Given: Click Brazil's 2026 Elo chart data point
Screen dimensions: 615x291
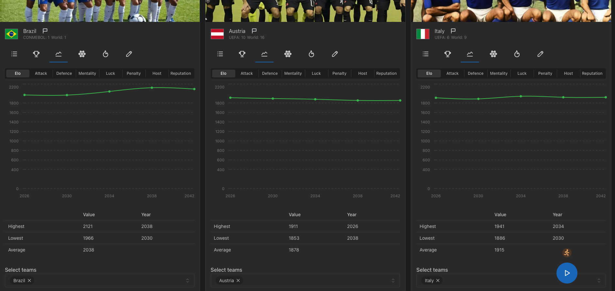Looking at the screenshot, I should coord(25,95).
